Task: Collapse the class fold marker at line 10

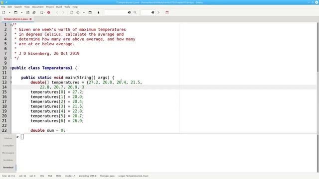Action: 11,68
